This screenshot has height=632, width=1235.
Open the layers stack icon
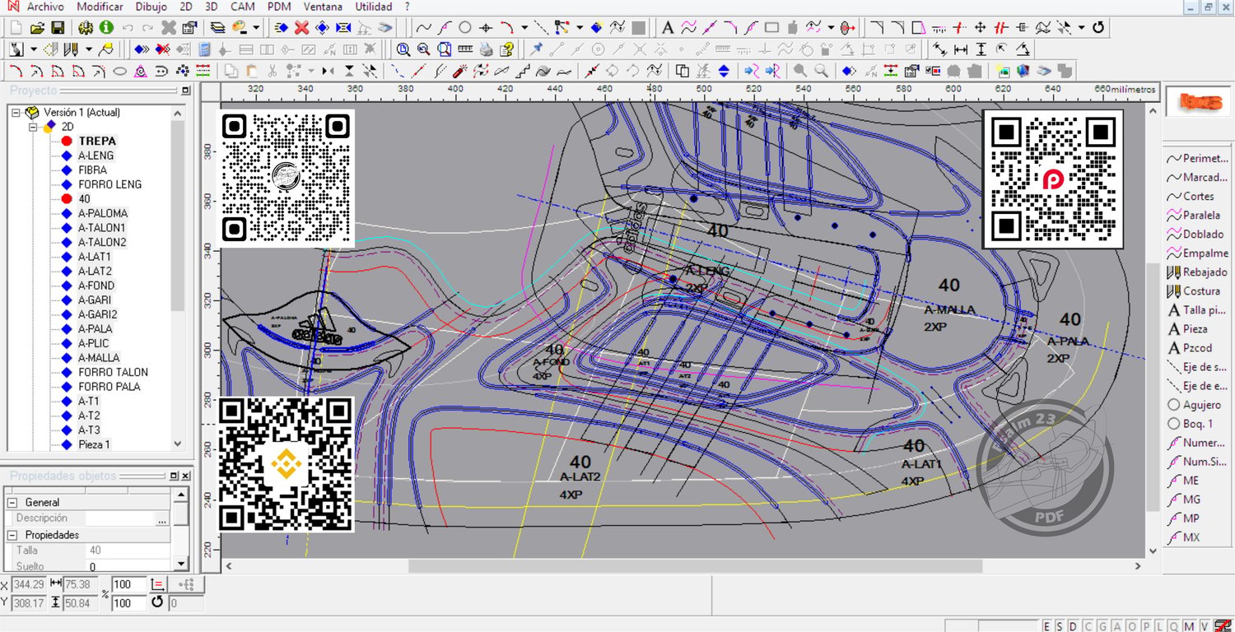(x=217, y=28)
